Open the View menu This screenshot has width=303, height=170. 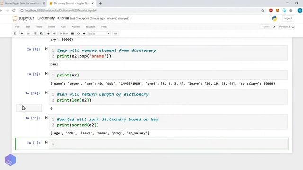pyautogui.click(x=39, y=26)
